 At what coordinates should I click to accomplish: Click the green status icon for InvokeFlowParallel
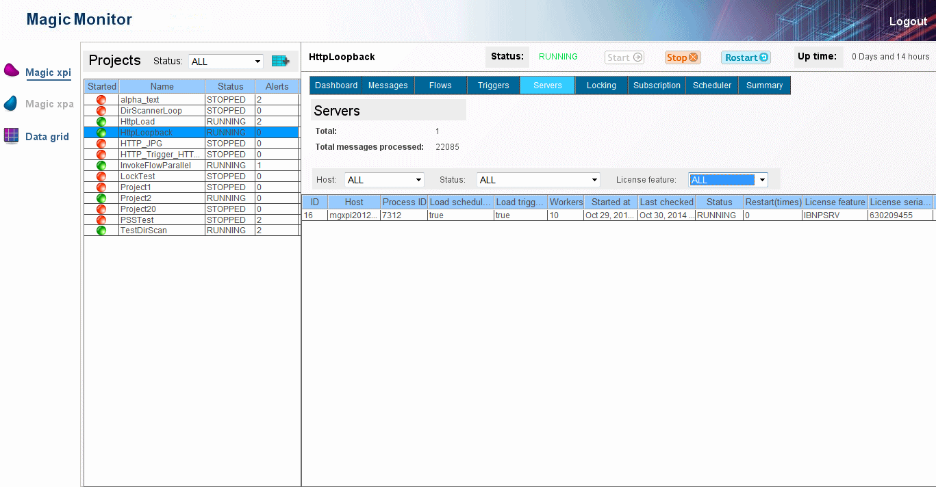101,166
